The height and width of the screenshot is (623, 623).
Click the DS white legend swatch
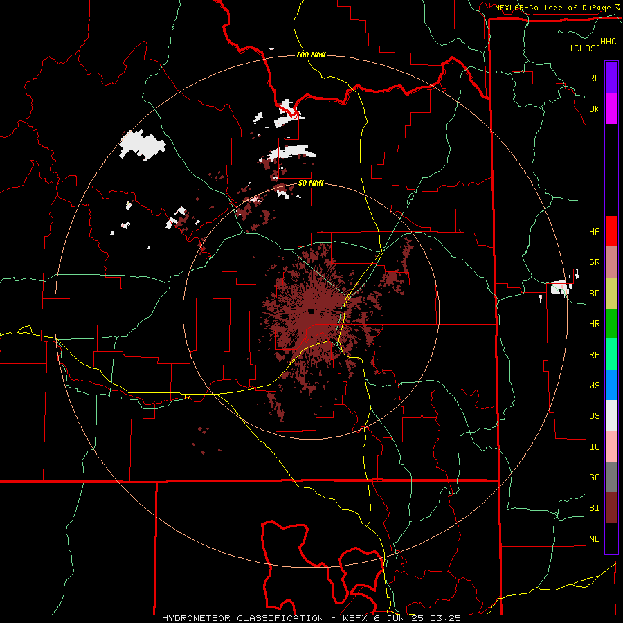pos(611,415)
